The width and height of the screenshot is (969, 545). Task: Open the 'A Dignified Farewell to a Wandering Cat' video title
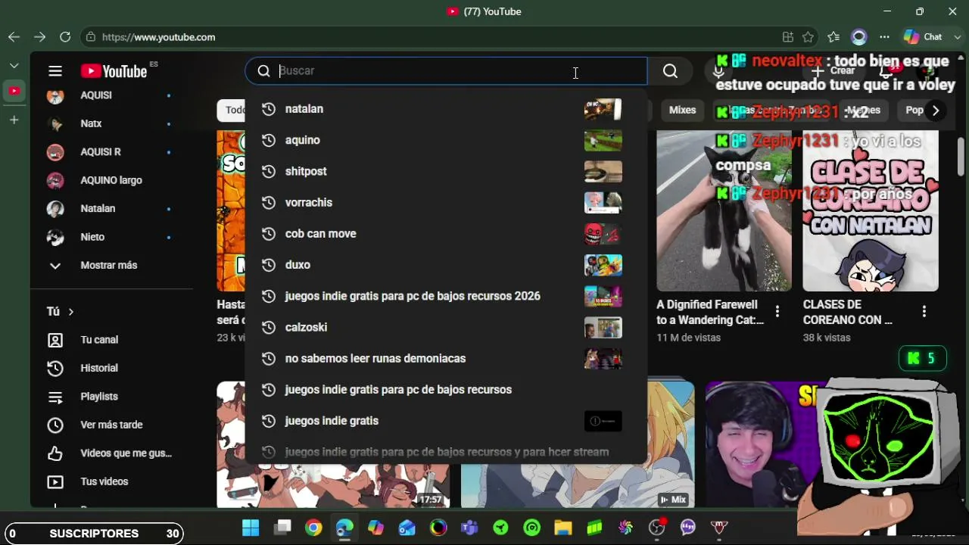click(710, 312)
